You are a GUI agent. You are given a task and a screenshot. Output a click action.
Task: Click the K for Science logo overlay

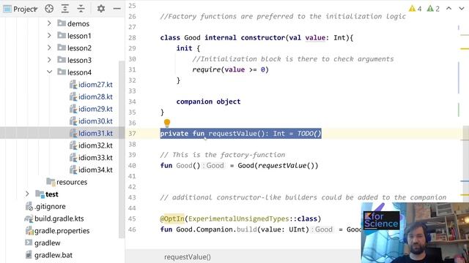click(x=381, y=220)
